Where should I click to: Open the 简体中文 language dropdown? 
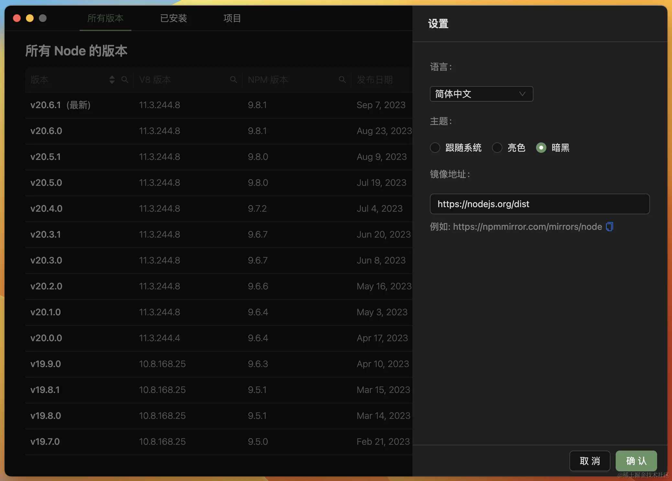(x=481, y=94)
